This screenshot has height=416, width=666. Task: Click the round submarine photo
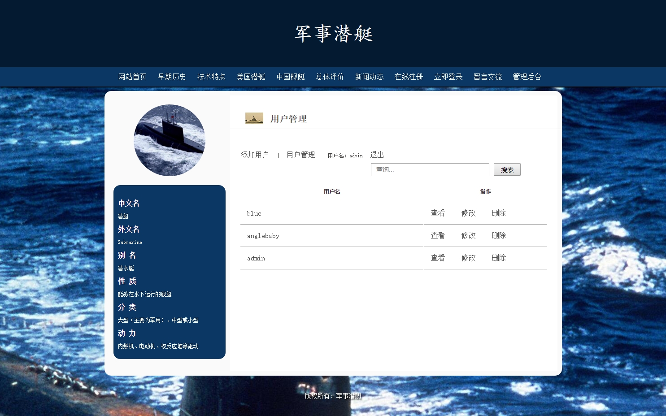point(170,140)
